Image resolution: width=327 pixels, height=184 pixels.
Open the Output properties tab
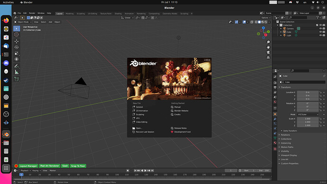point(275,87)
